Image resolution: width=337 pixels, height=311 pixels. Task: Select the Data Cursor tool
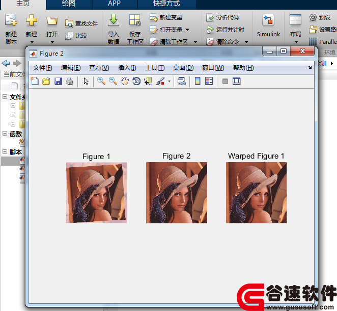148,81
